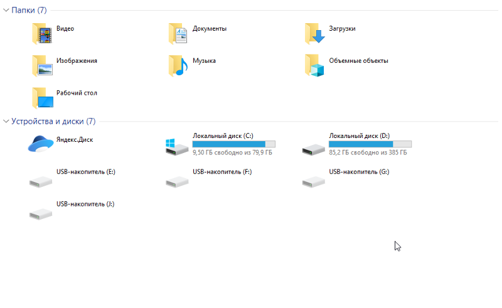
Task: Click the Папки (7) group header
Action: pyautogui.click(x=29, y=10)
